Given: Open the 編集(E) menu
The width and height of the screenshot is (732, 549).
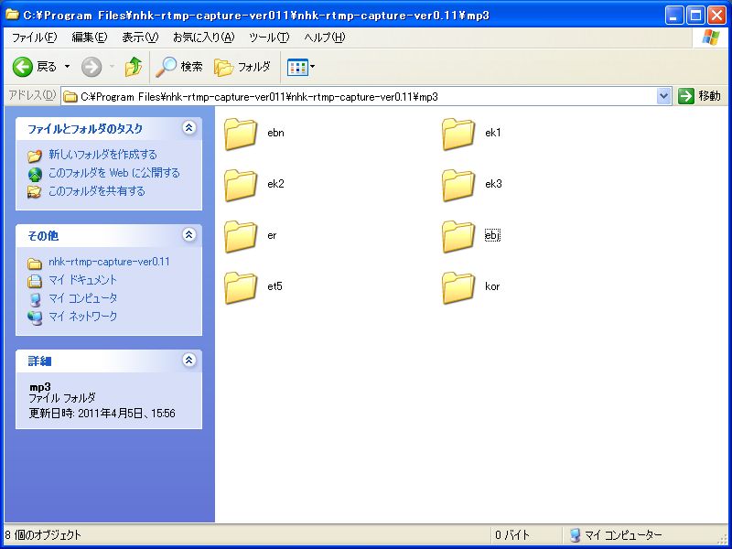Looking at the screenshot, I should click(x=90, y=38).
